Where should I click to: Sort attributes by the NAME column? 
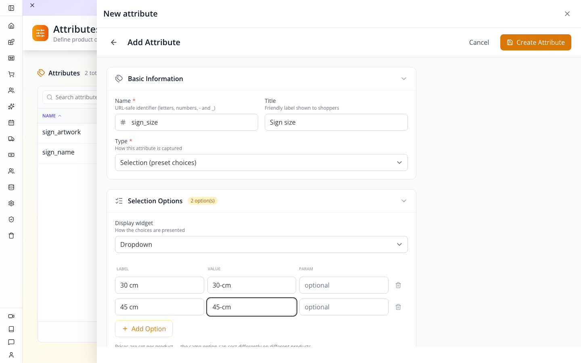tap(52, 116)
